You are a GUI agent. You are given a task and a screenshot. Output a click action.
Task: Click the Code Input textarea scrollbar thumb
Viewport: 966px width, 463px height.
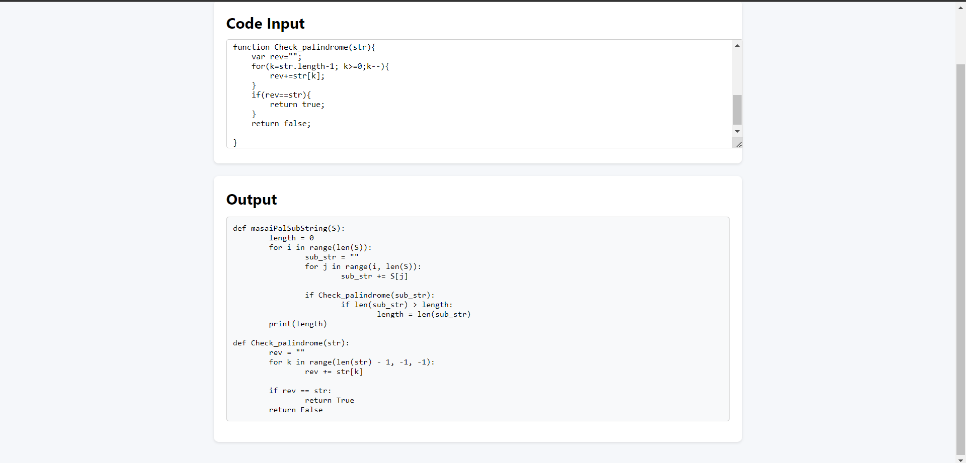tap(737, 110)
